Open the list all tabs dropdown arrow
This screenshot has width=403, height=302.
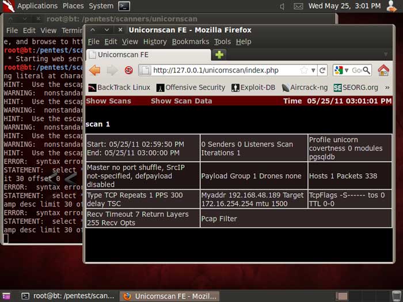click(x=386, y=54)
